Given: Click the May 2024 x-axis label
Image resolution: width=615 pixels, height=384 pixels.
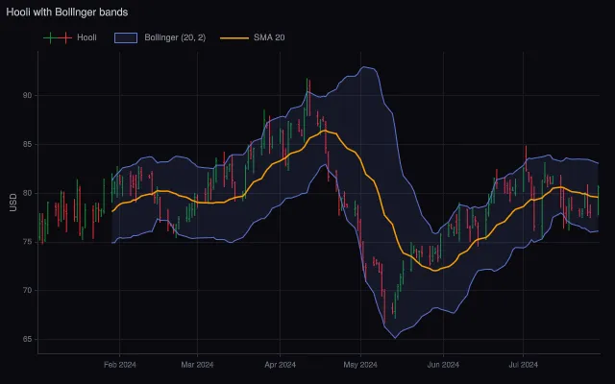Looking at the screenshot, I should [360, 365].
